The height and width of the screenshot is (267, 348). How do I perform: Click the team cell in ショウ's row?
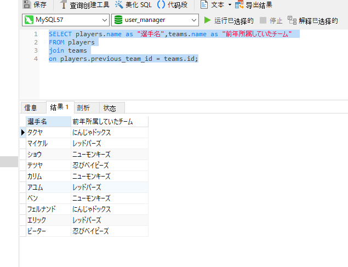[110, 155]
